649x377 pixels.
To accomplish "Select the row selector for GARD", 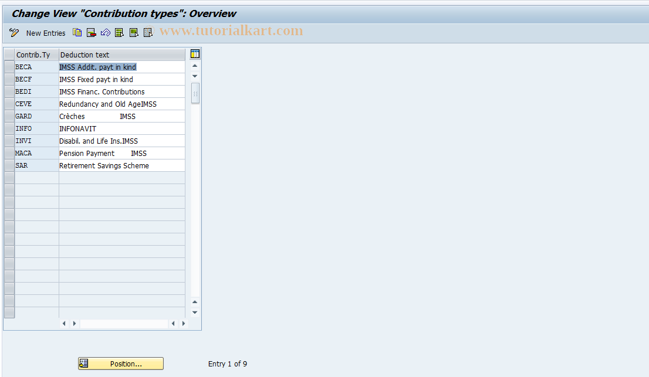I will pyautogui.click(x=9, y=117).
